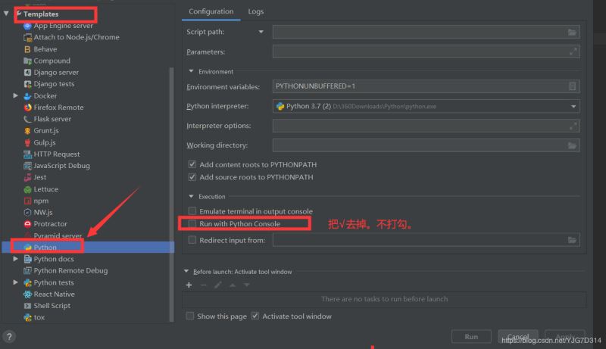Click the JavaScript Debug icon
This screenshot has height=349, width=606.
click(x=27, y=166)
